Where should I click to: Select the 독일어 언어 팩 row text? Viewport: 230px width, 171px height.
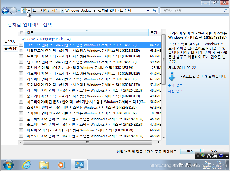click(x=80, y=68)
